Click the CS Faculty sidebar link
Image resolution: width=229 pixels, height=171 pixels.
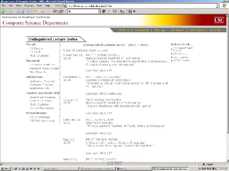(x=36, y=48)
